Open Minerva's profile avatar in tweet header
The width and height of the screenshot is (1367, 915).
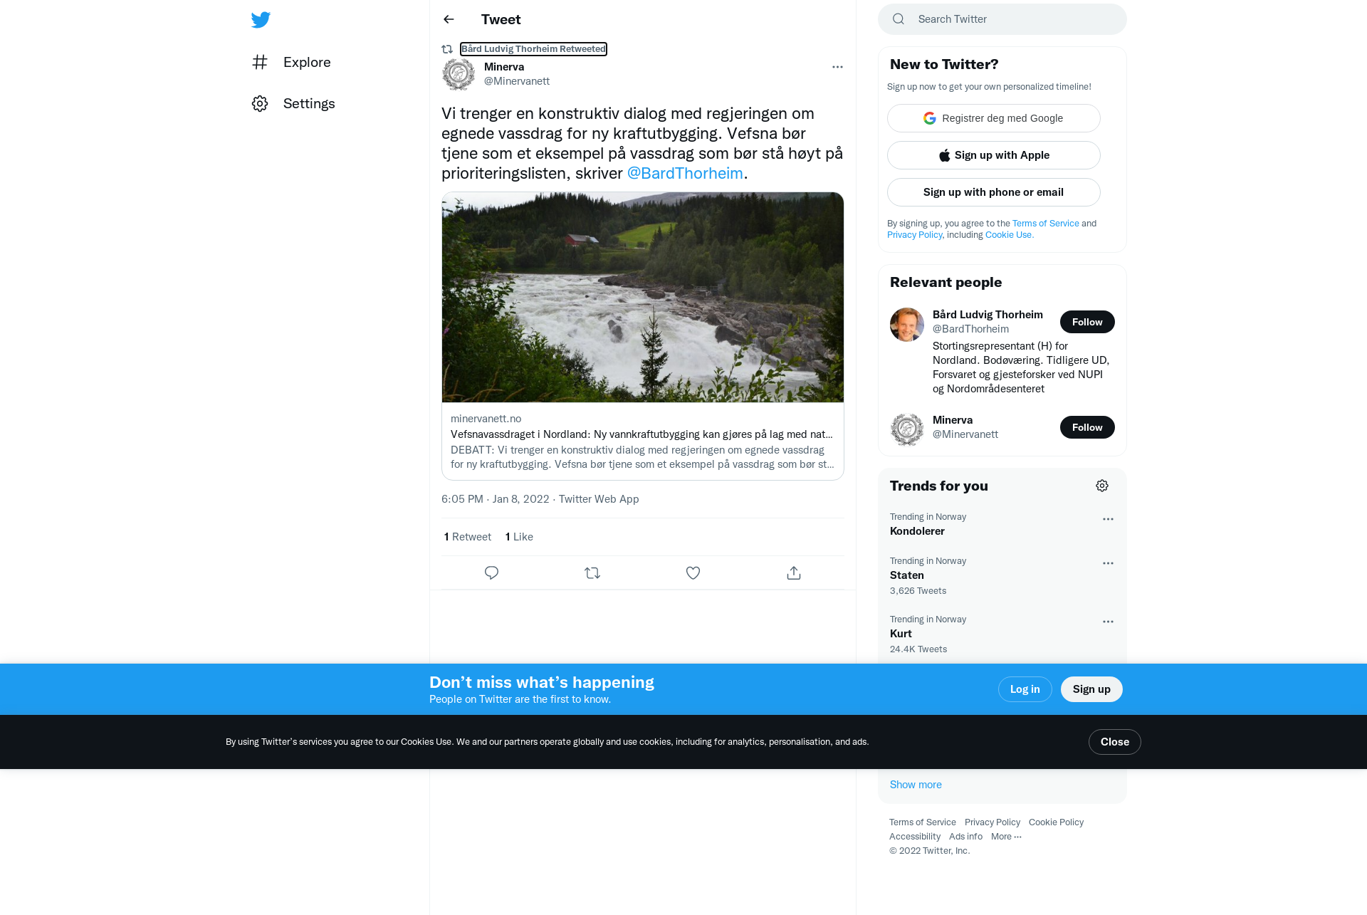pos(459,74)
